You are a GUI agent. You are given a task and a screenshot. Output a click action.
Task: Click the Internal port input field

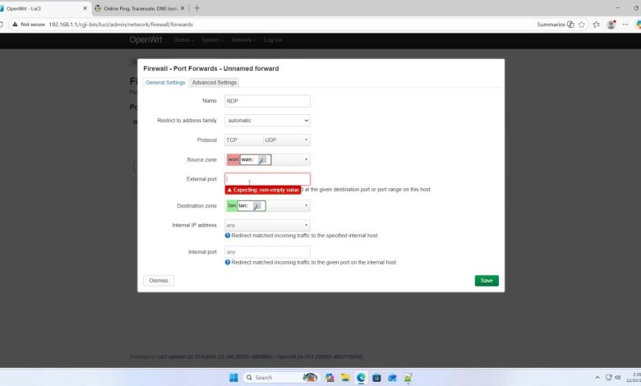pos(267,252)
